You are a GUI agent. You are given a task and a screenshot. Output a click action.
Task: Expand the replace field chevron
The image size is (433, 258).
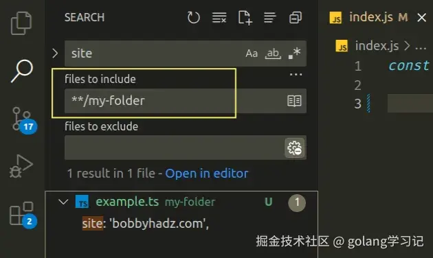pyautogui.click(x=55, y=54)
